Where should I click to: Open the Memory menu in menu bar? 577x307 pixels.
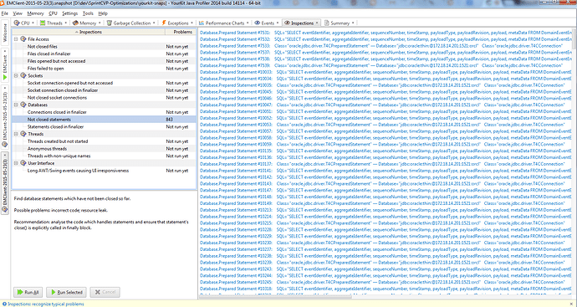click(35, 13)
